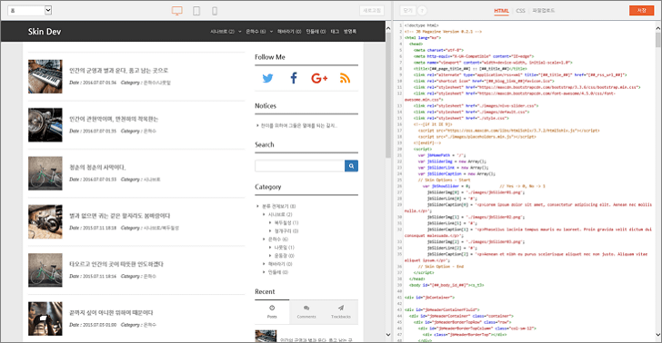The image size is (662, 343).
Task: Click the preview pane scrollbar down arrow
Action: click(x=388, y=335)
